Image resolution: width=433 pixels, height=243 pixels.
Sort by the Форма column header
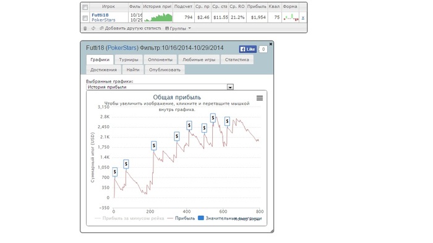(x=290, y=7)
